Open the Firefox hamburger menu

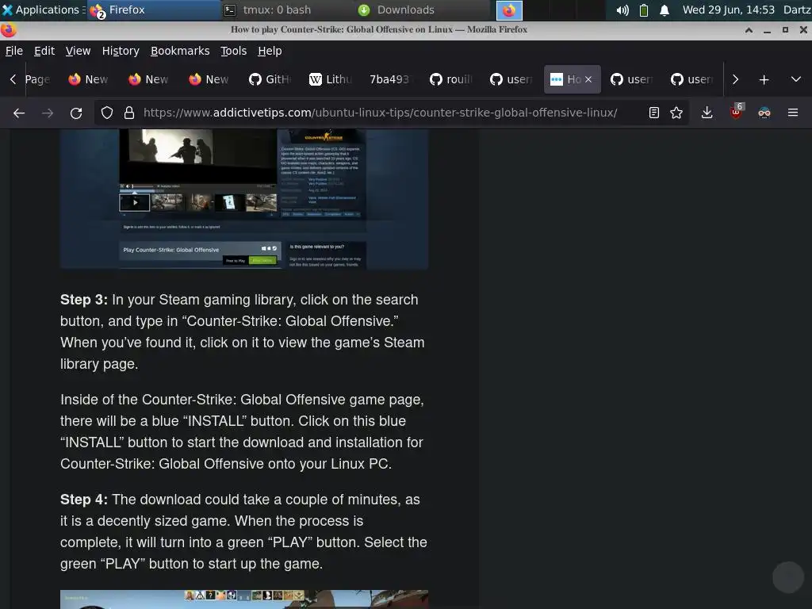tap(793, 113)
